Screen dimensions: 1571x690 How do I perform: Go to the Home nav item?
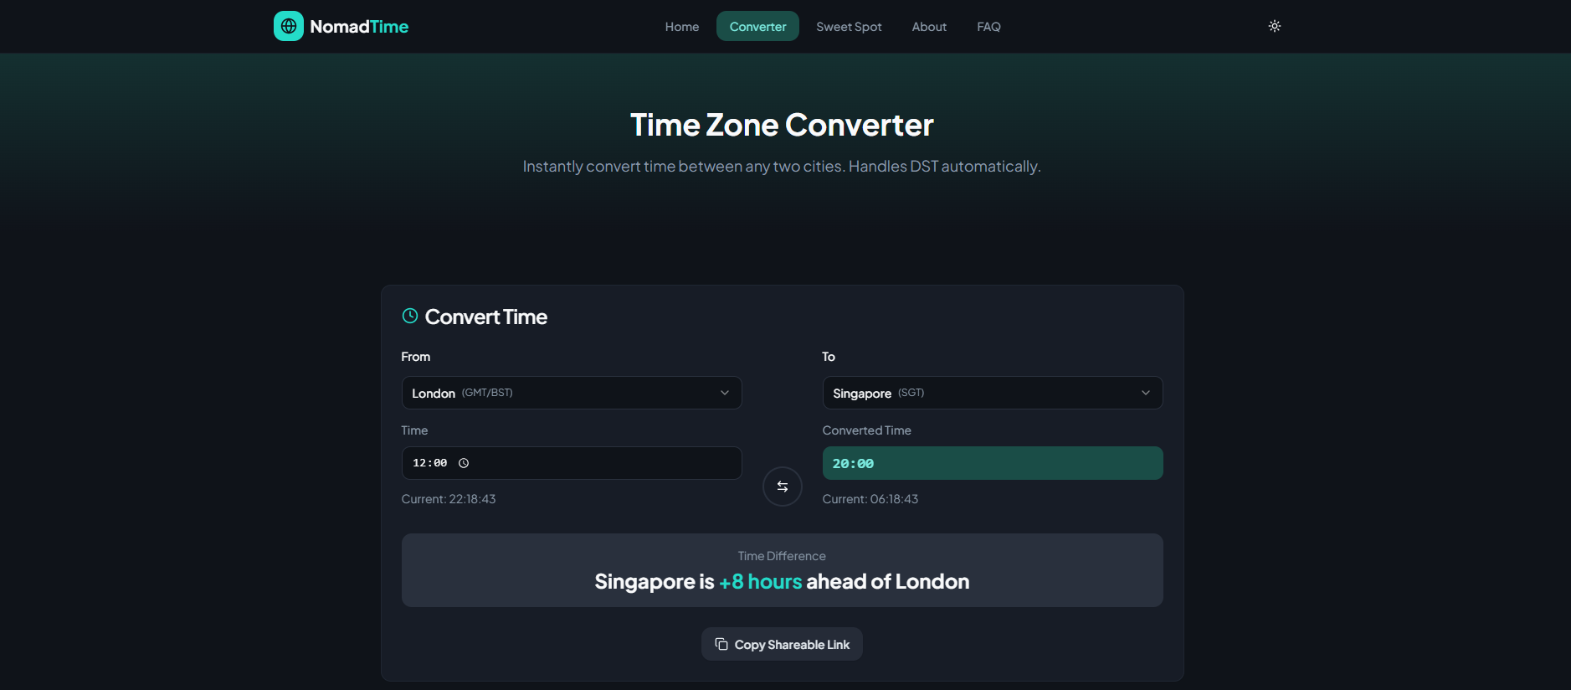(682, 27)
